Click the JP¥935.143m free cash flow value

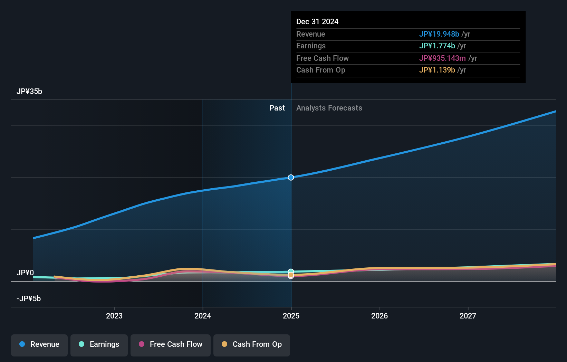tap(442, 58)
